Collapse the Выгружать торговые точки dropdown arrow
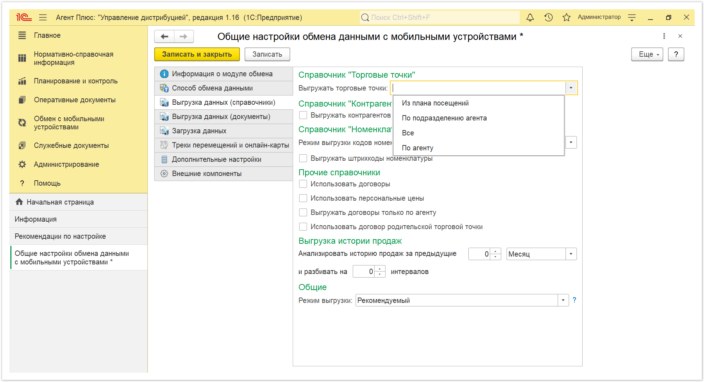This screenshot has height=382, width=704. pyautogui.click(x=571, y=88)
